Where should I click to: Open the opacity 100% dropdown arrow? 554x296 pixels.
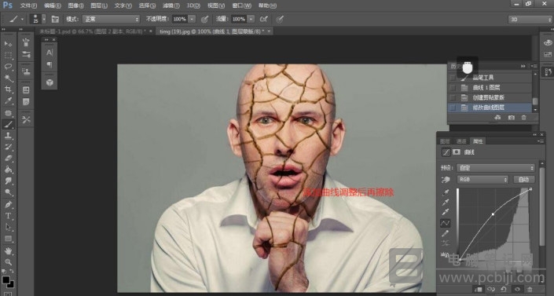pos(192,19)
